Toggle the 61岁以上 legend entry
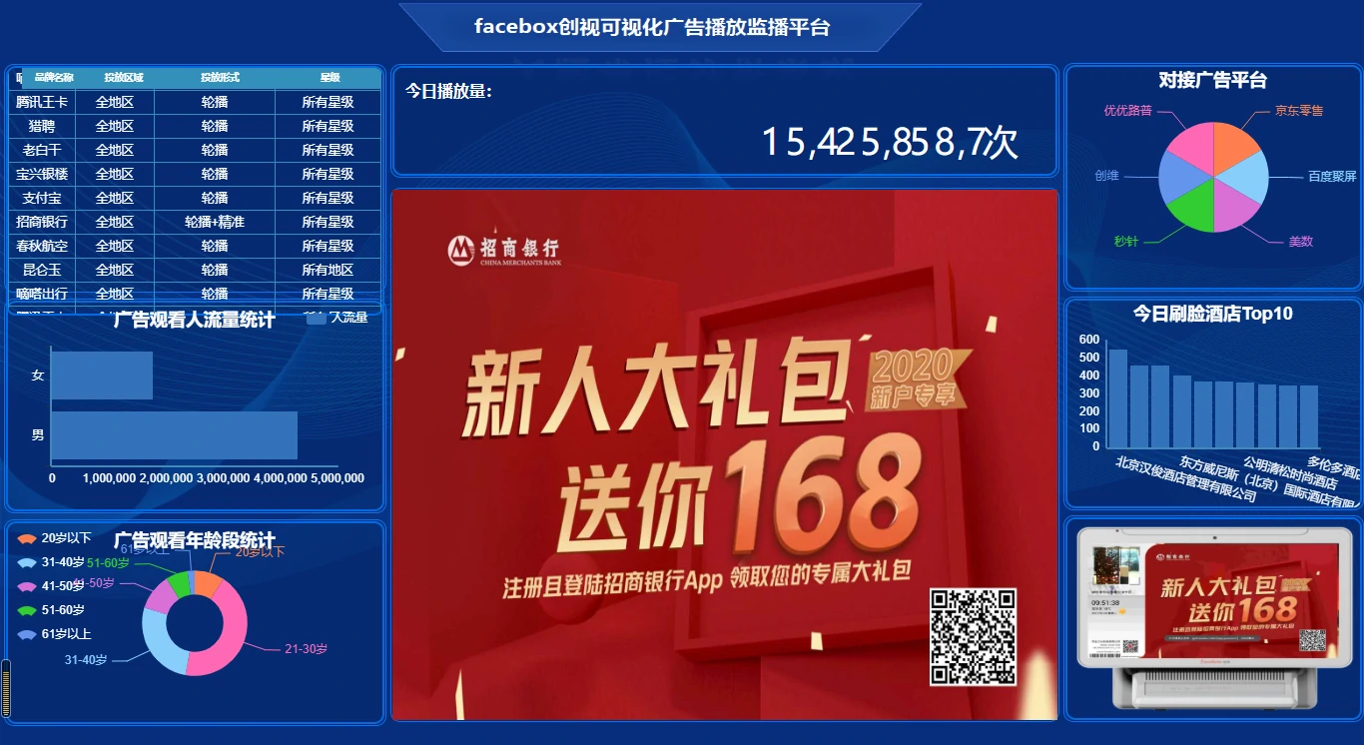 coord(55,634)
